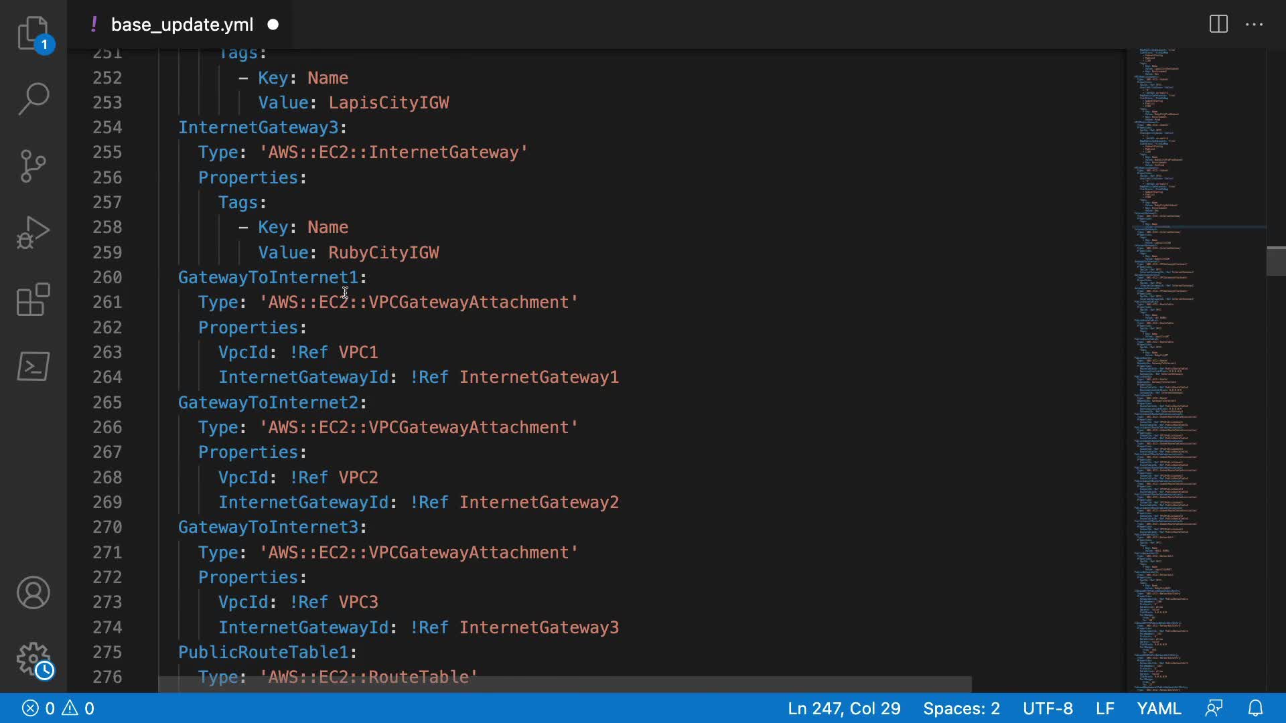The height and width of the screenshot is (723, 1286).
Task: Open the errors and warnings problems panel
Action: (x=58, y=708)
